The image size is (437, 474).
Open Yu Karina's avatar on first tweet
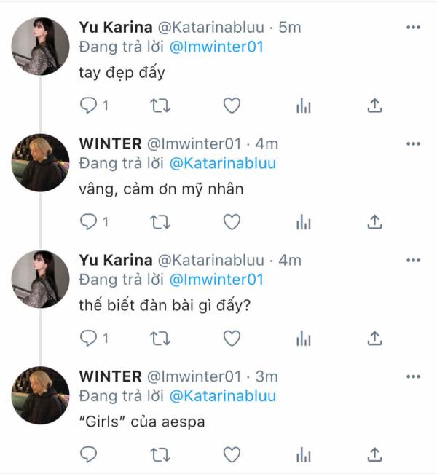[40, 47]
